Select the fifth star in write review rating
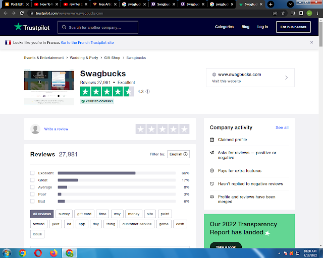Screen dimensions: 323x258 [x=184, y=129]
